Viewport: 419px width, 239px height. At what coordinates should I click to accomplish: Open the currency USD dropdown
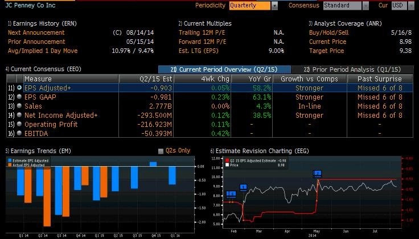[x=399, y=5]
